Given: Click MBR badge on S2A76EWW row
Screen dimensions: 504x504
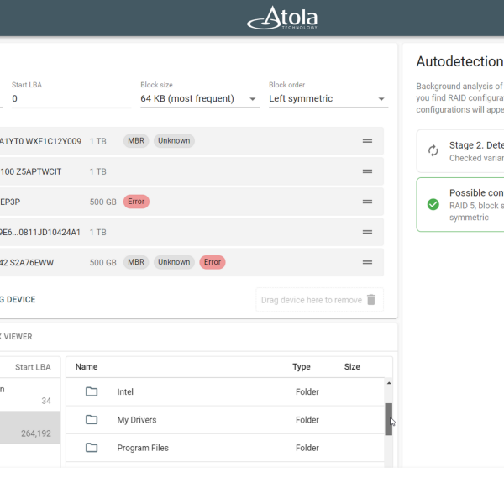Looking at the screenshot, I should coord(136,262).
